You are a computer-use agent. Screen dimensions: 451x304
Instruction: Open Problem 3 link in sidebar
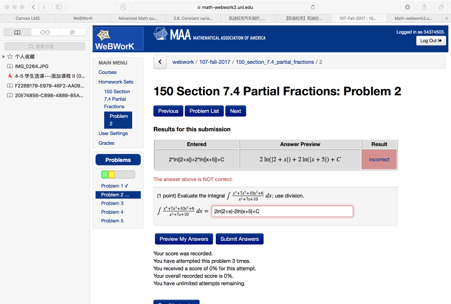(112, 203)
